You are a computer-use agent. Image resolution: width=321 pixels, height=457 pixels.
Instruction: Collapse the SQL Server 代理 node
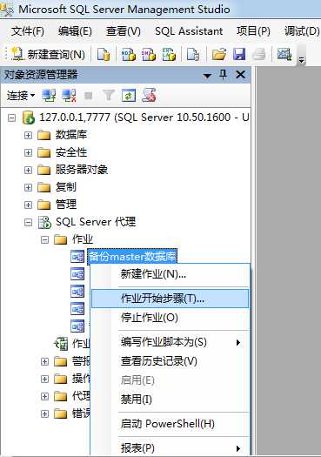tap(28, 222)
